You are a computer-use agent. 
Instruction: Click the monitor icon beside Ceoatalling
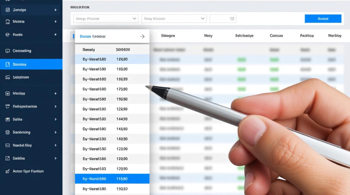point(8,51)
